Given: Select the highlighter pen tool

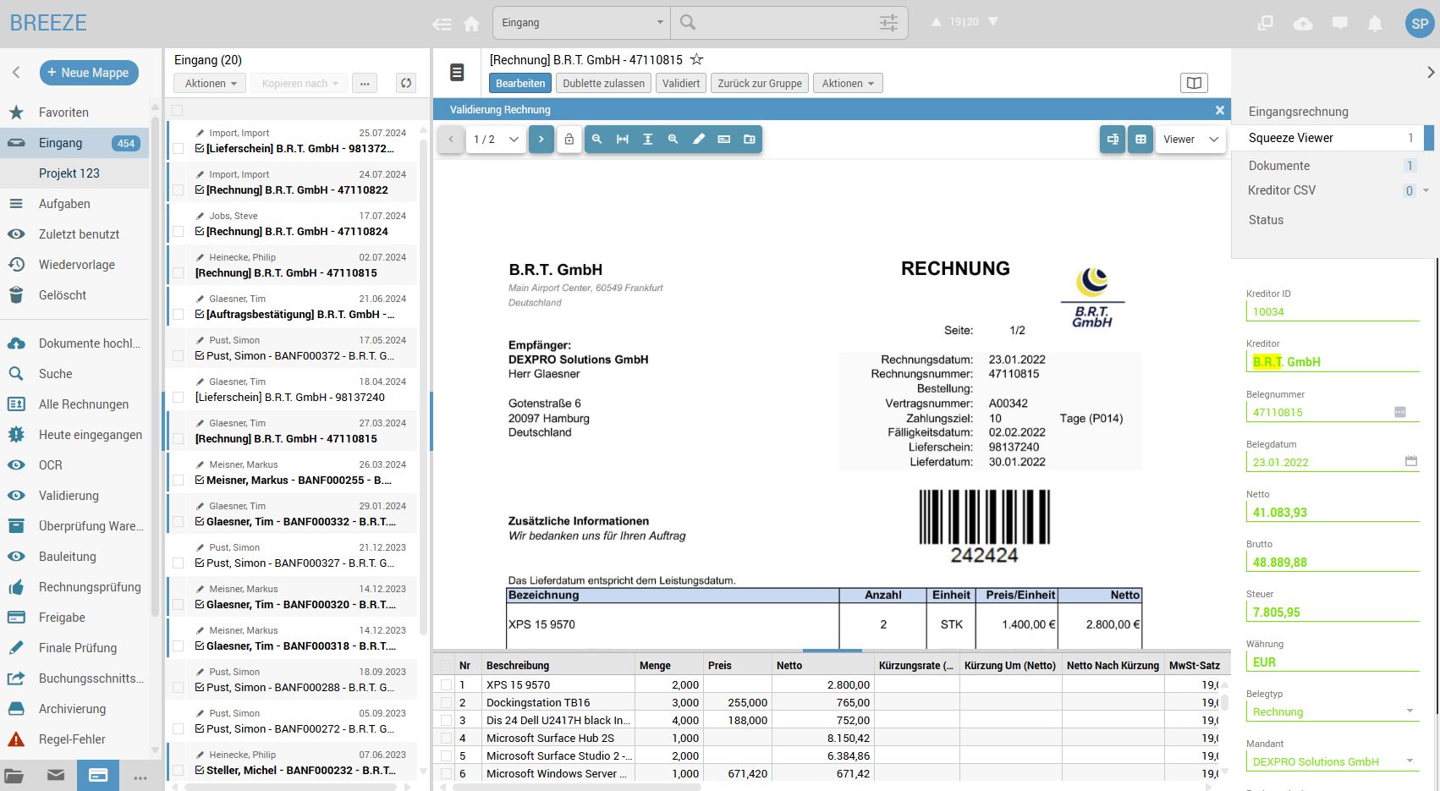Looking at the screenshot, I should tap(699, 140).
